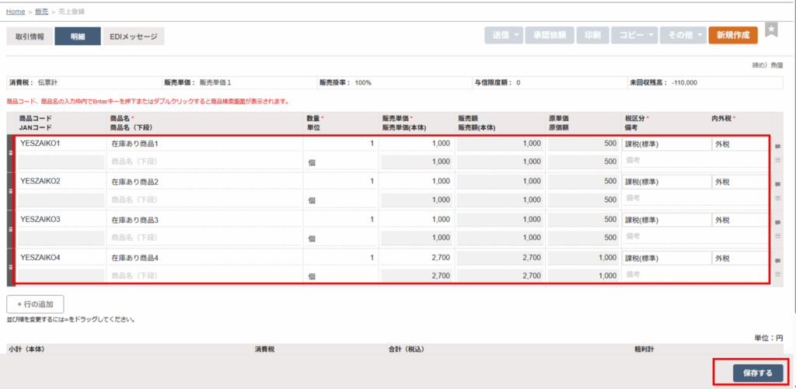The height and width of the screenshot is (389, 796).
Task: Click comment icon for YESZAIKO2 row
Action: [x=778, y=184]
